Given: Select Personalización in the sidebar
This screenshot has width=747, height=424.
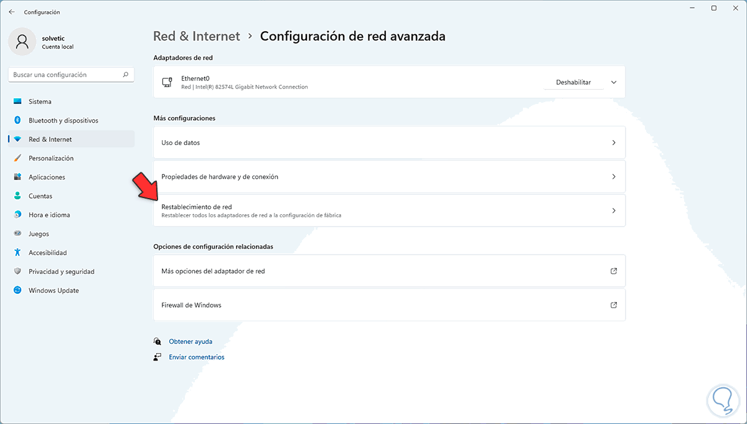Looking at the screenshot, I should pos(72,158).
